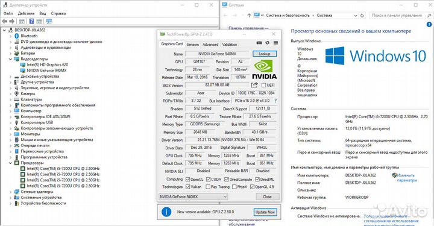Viewport: 434px width, 226px height.
Task: Toggle the UEFI checkbox in GPU-Z
Action: point(264,85)
